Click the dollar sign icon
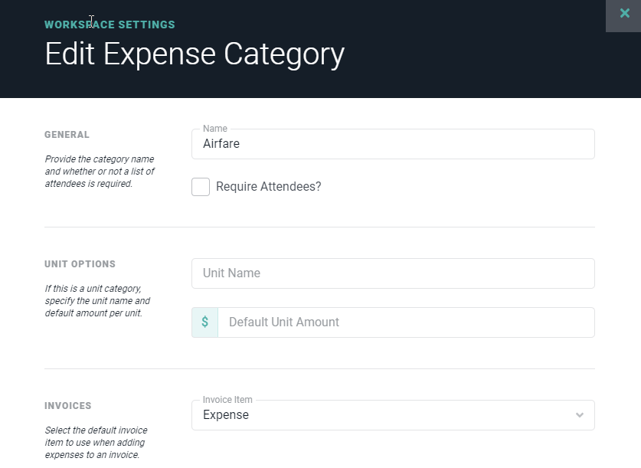The height and width of the screenshot is (468, 641). [x=204, y=322]
